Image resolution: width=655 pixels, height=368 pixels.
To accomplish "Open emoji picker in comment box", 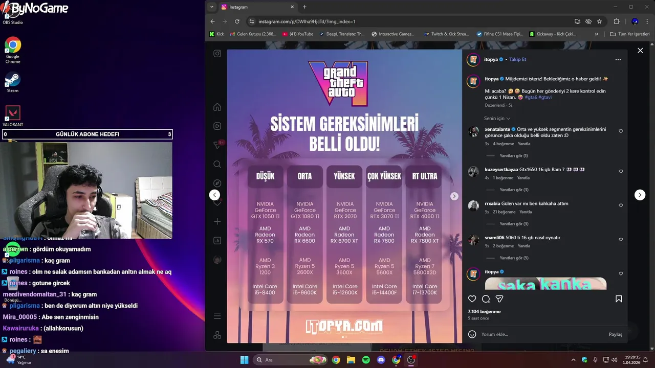I will [472, 334].
